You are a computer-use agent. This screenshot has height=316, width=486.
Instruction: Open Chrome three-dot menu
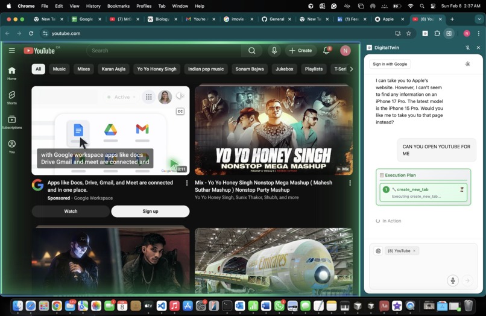click(479, 33)
